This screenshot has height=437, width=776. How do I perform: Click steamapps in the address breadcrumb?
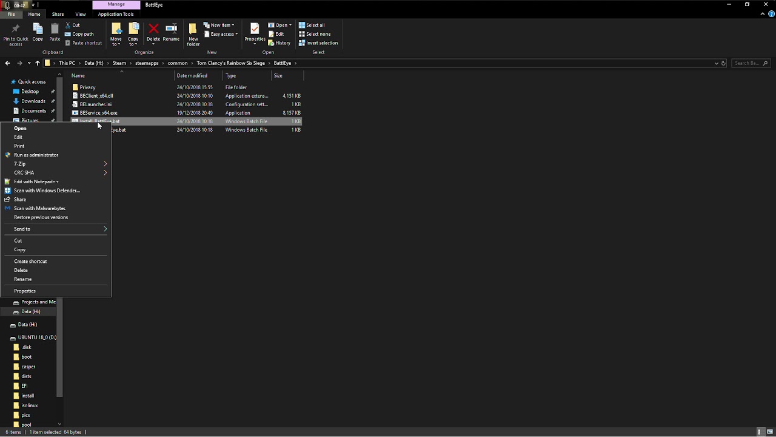pos(147,63)
